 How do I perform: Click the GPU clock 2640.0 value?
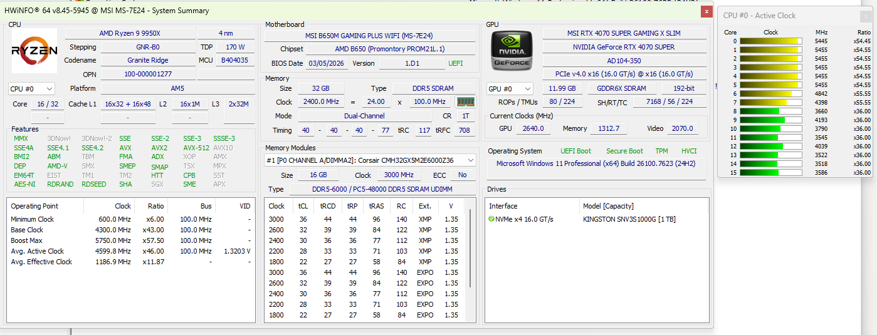click(x=533, y=128)
